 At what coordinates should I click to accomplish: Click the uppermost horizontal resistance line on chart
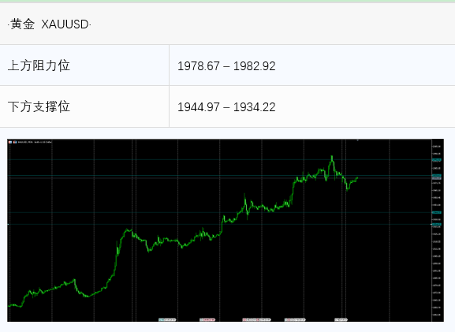(221, 159)
